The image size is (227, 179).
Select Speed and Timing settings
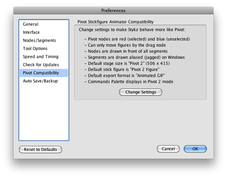(44, 57)
